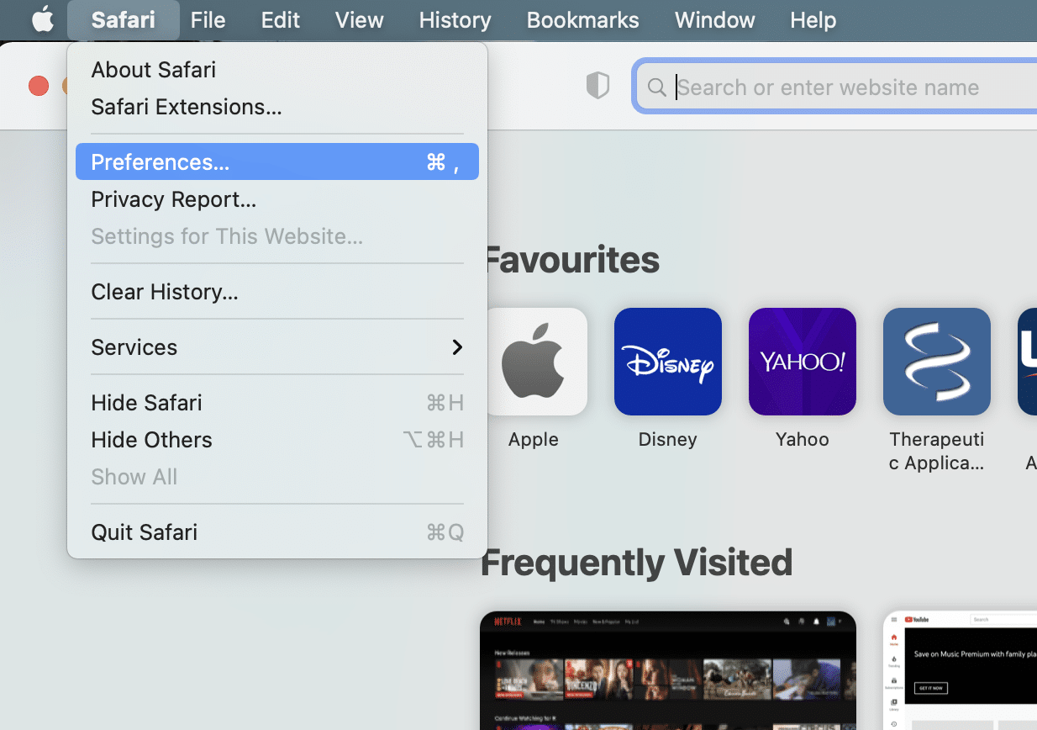Open the History menu

[x=455, y=19]
